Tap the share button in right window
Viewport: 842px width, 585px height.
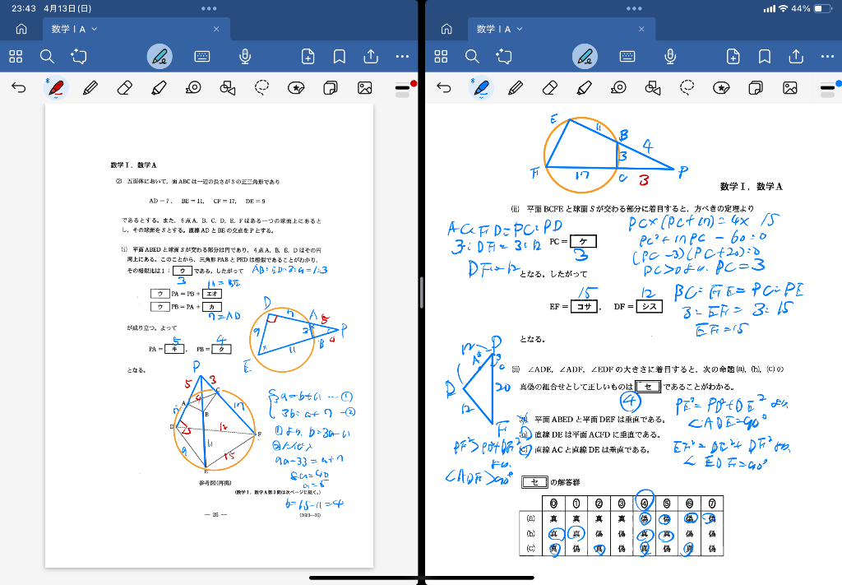pyautogui.click(x=796, y=56)
